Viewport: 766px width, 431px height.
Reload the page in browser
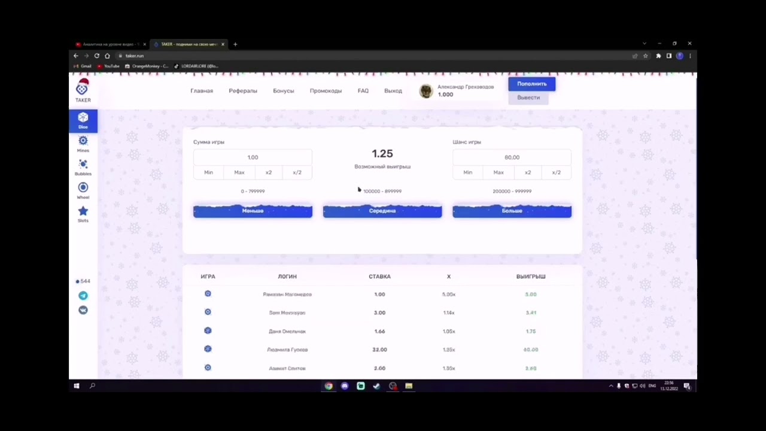coord(96,56)
